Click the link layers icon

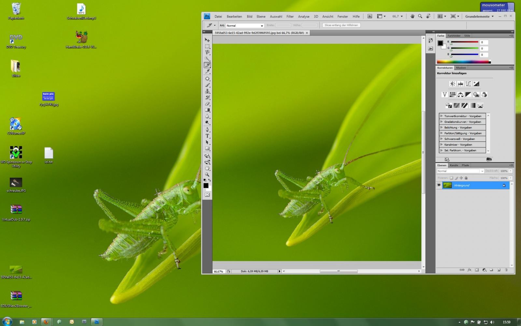tap(462, 270)
